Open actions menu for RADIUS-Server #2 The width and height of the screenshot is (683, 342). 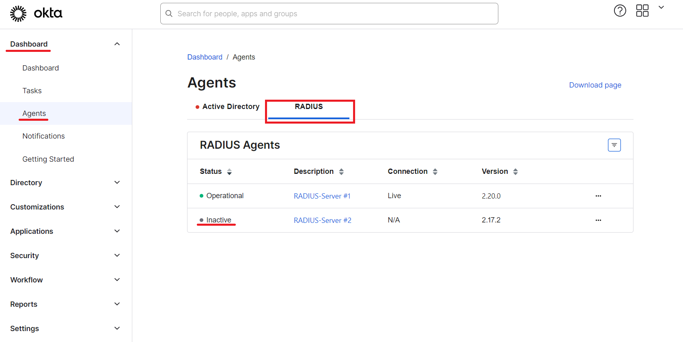click(x=598, y=220)
